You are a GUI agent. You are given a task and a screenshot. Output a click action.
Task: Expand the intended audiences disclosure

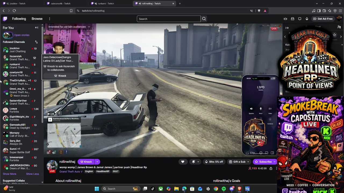[x=89, y=27]
